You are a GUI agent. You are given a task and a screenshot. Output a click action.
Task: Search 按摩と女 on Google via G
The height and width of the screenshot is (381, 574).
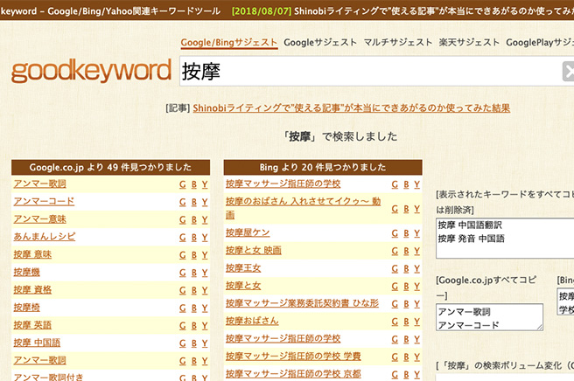click(x=395, y=286)
